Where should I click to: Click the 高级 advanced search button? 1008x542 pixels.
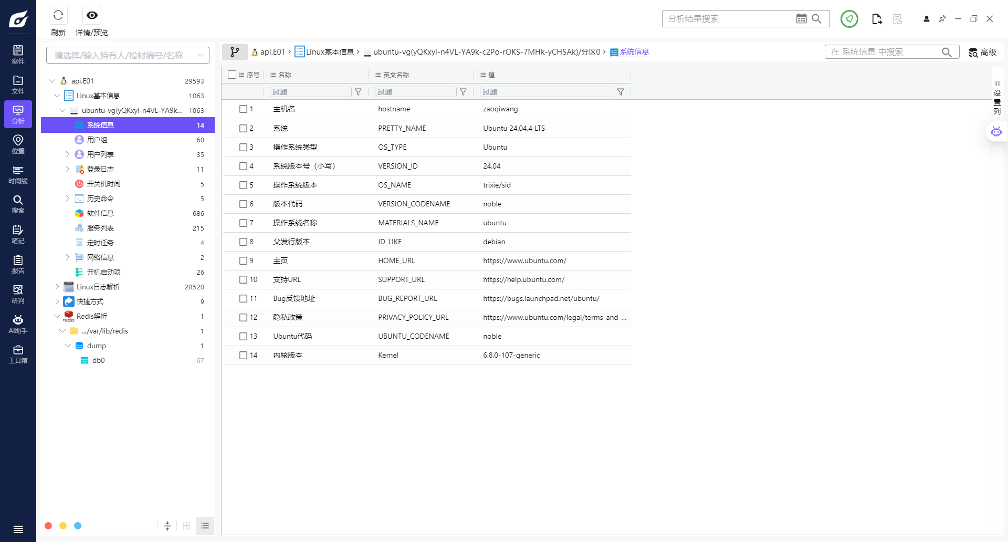point(982,52)
